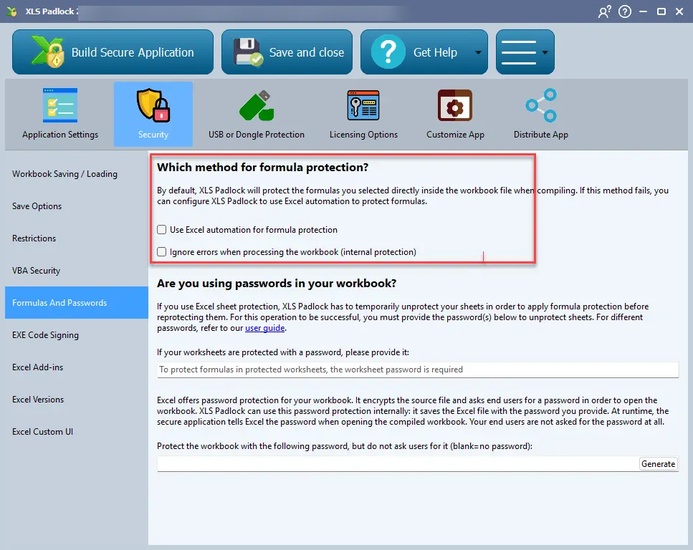The image size is (693, 550).
Task: Enable Use Excel automation for formula protection
Action: click(x=163, y=230)
